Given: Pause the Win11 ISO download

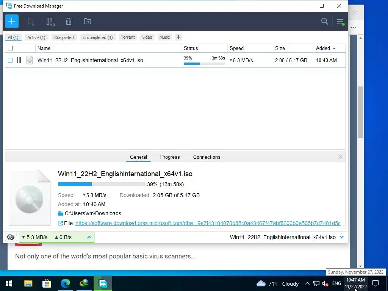Looking at the screenshot, I should [x=19, y=60].
